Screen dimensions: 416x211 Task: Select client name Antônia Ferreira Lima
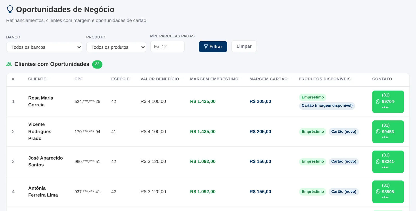[43, 192]
